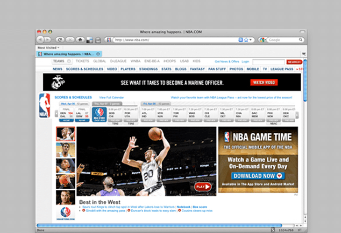The width and height of the screenshot is (341, 233).
Task: Open the LEAGUE PASS menu item
Action: [x=282, y=69]
